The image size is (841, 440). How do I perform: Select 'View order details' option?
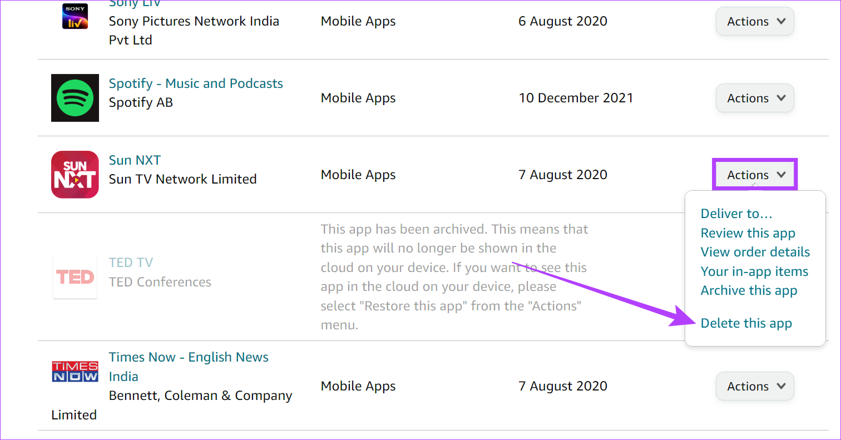755,252
